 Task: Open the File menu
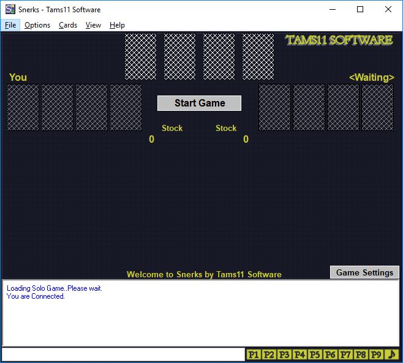tap(10, 25)
